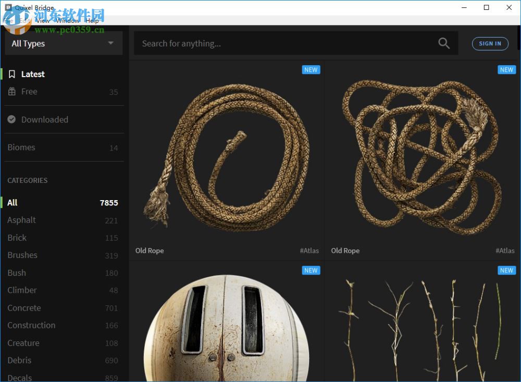Open the All Types dropdown

64,43
